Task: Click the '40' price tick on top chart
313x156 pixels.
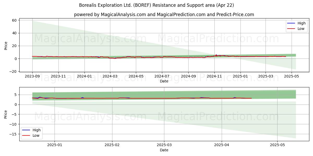Action: [15, 33]
